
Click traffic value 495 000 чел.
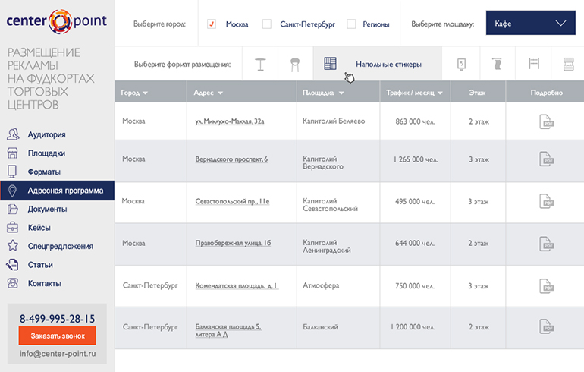(x=415, y=202)
